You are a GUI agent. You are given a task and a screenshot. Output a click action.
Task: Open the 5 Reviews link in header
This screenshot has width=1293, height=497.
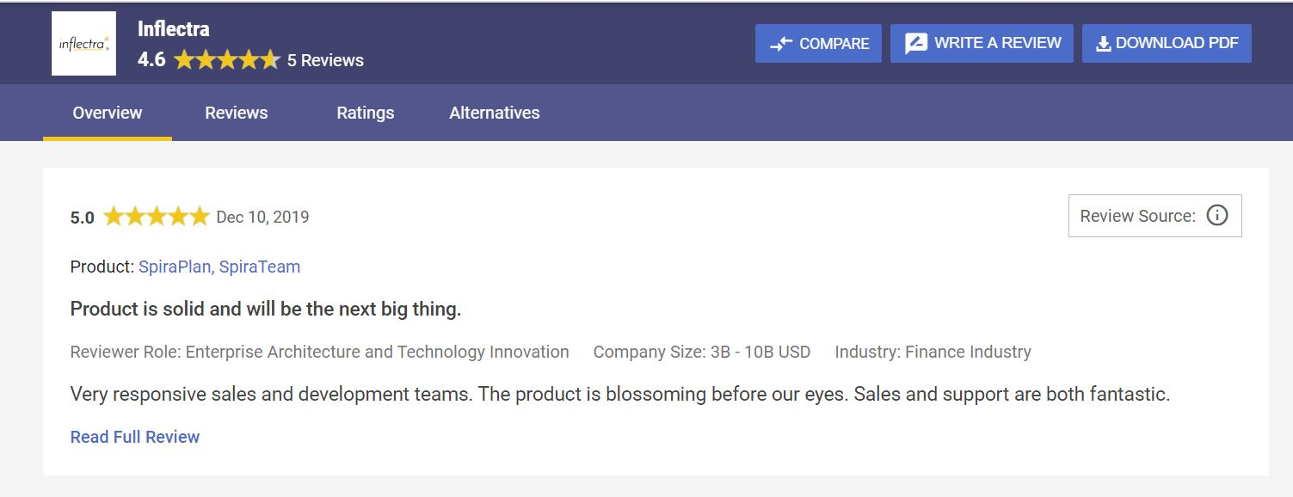point(325,60)
